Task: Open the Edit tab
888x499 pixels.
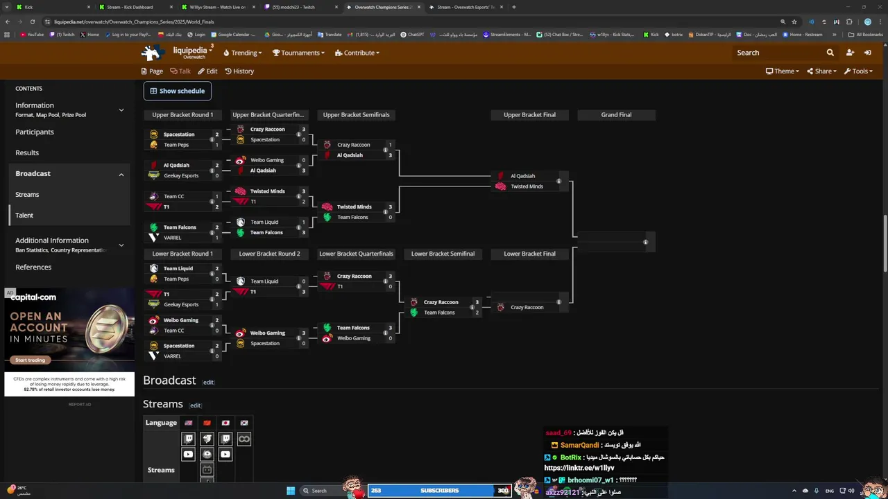Action: click(x=207, y=71)
